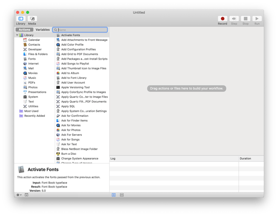The height and width of the screenshot is (216, 278).
Task: Select the Movies category
Action: tap(33, 73)
